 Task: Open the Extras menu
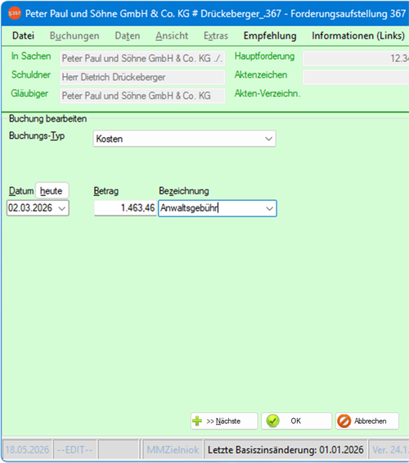pyautogui.click(x=216, y=36)
